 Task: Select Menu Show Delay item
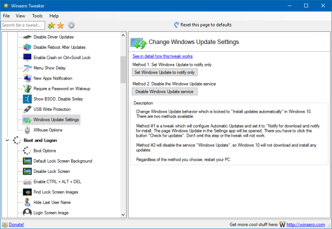[x=49, y=68]
